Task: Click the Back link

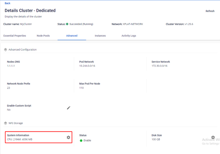Action: [7, 3]
